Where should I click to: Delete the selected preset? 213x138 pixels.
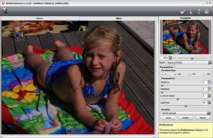[186, 118]
